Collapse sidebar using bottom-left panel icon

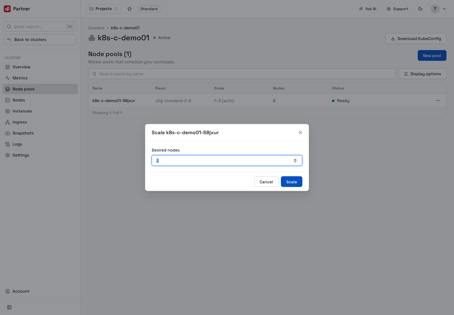(9, 307)
